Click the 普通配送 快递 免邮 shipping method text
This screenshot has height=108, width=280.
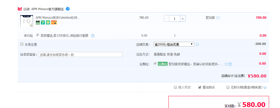coord(167,54)
